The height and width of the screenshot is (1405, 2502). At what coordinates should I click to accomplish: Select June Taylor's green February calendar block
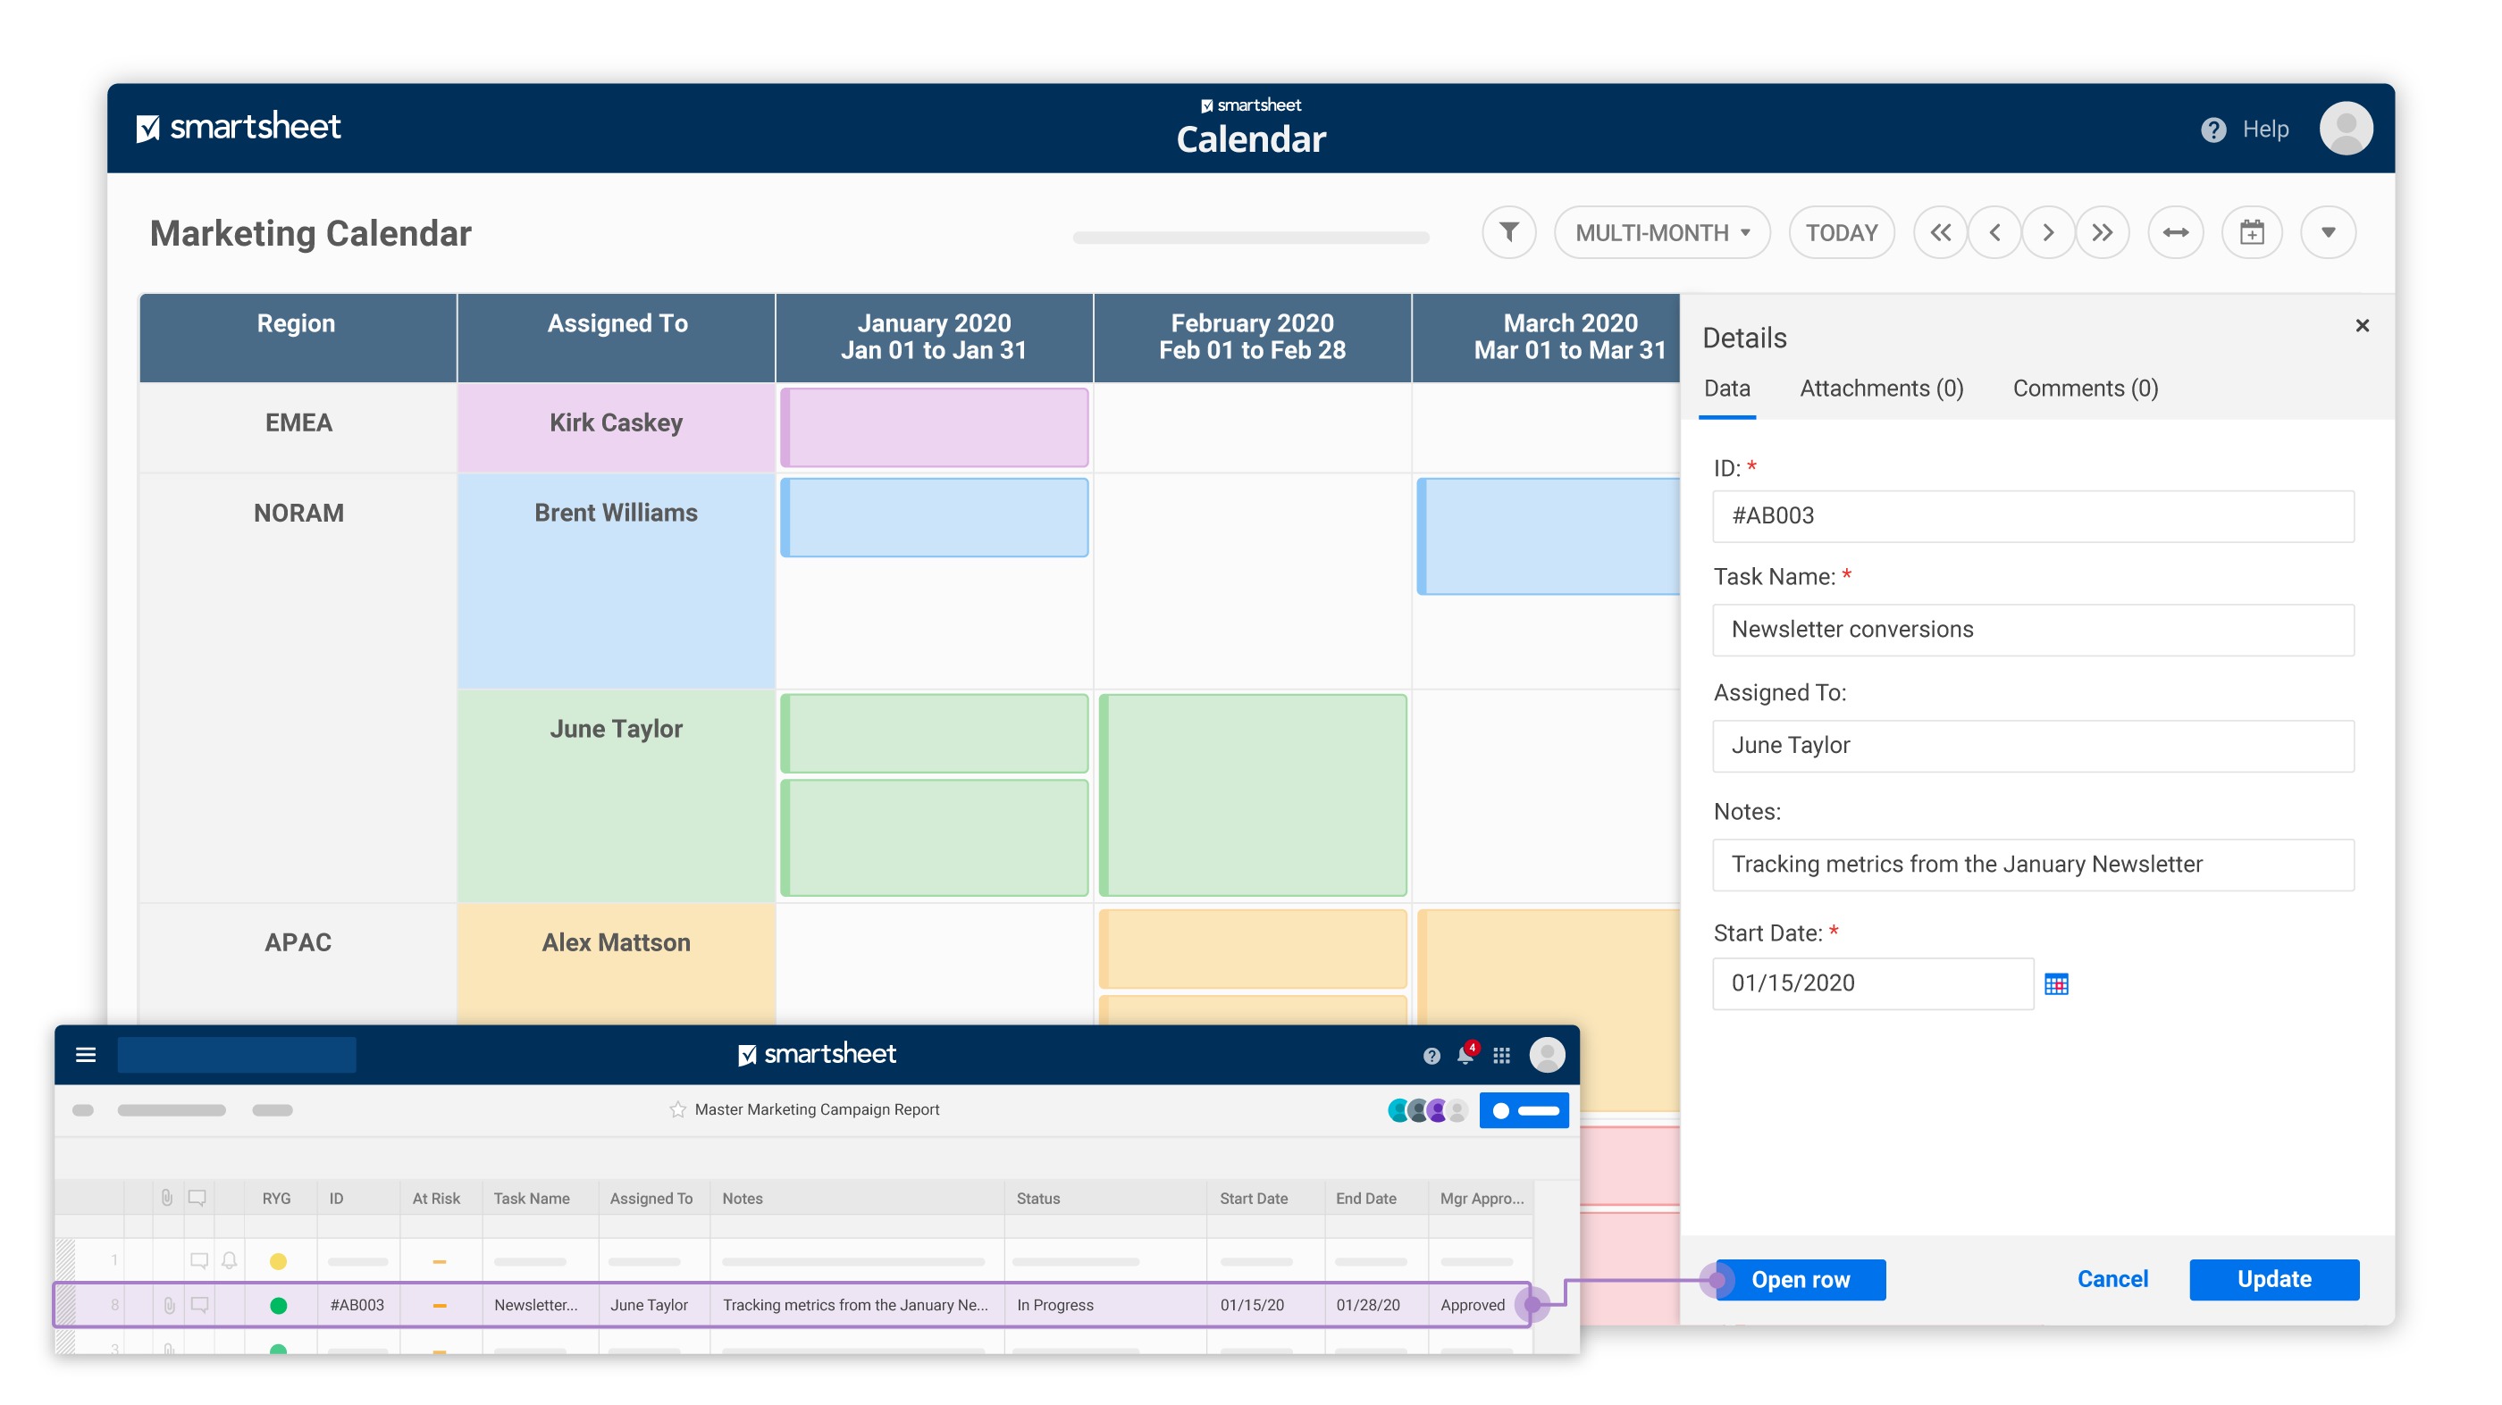1252,794
